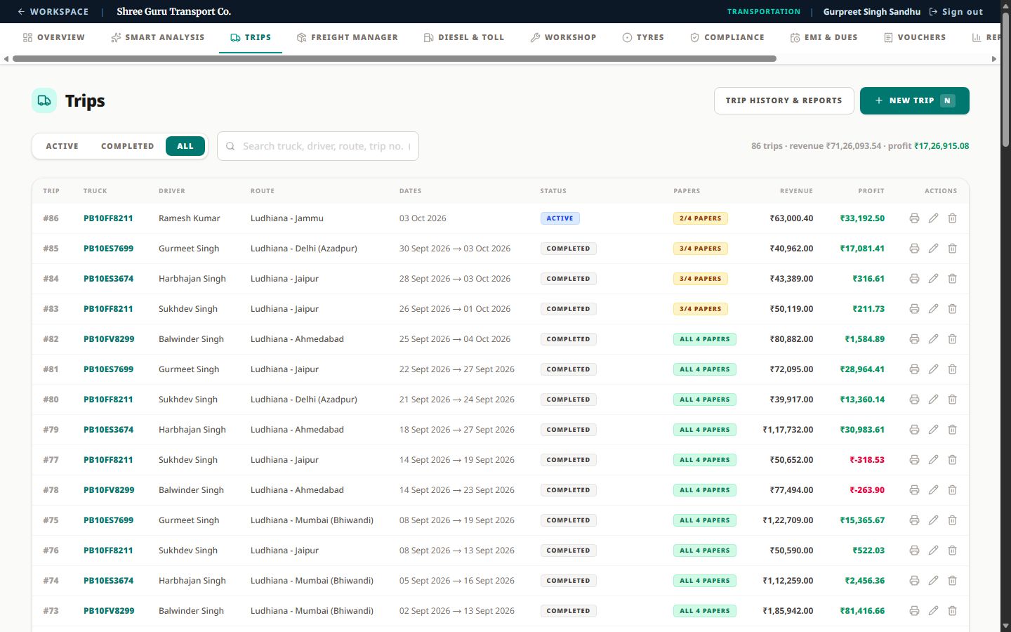Print trip #78 row
The image size is (1011, 632).
click(x=914, y=490)
